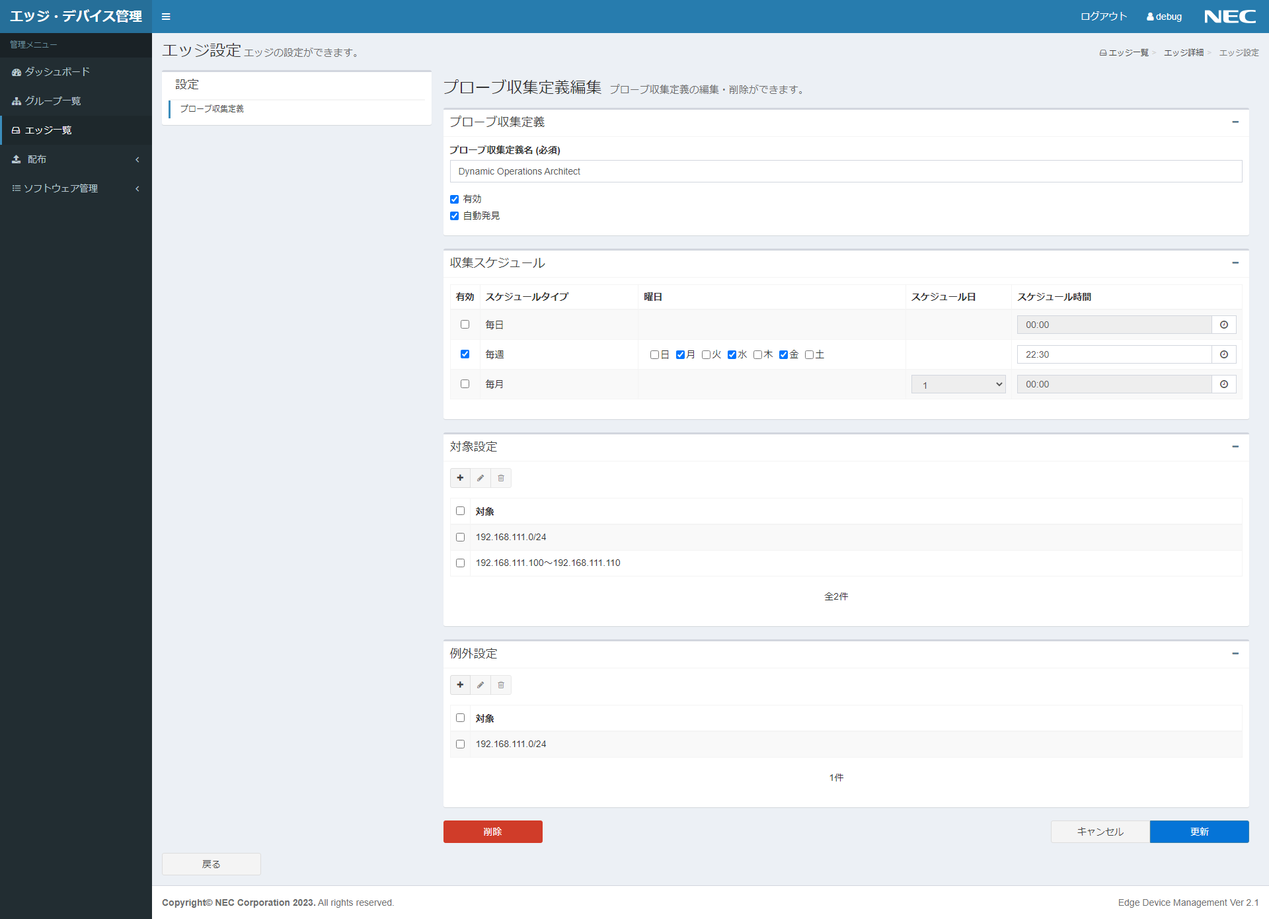This screenshot has height=919, width=1269.
Task: Click the add icon in 例外設定
Action: click(x=460, y=684)
